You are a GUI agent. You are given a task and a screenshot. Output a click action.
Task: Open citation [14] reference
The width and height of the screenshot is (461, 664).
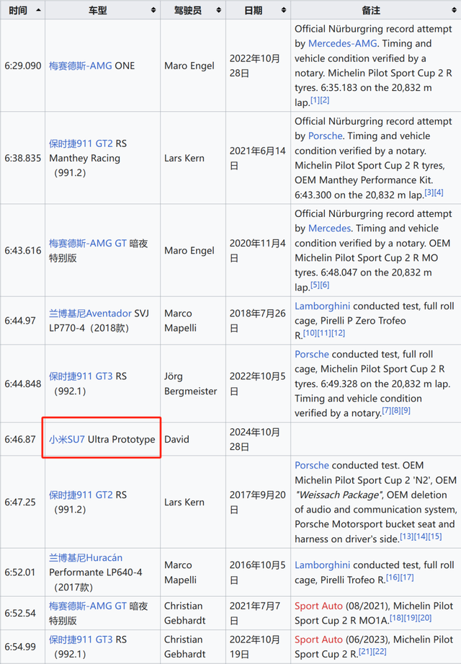click(421, 536)
